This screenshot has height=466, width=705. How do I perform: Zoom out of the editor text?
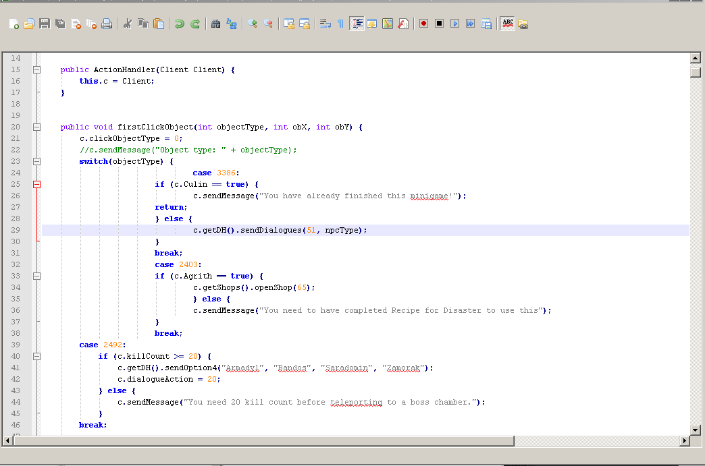point(268,24)
